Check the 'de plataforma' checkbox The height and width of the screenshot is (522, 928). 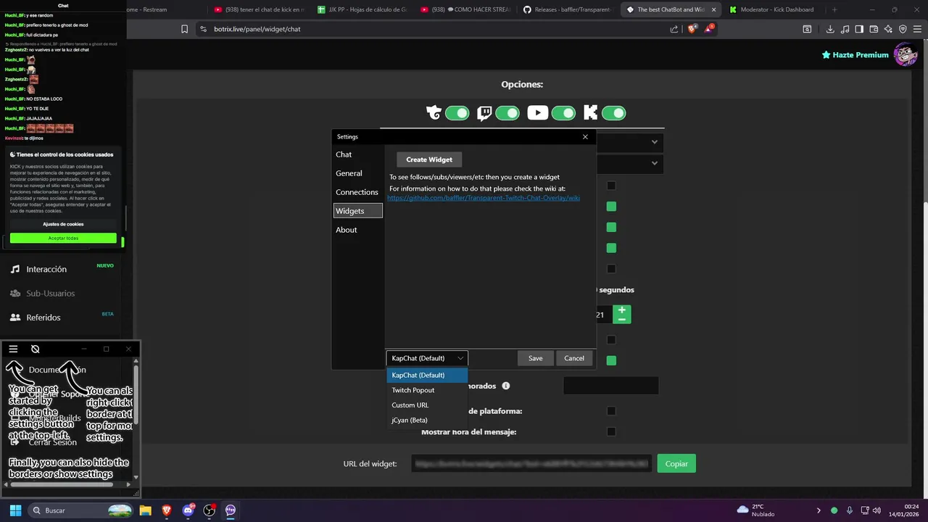coord(611,411)
